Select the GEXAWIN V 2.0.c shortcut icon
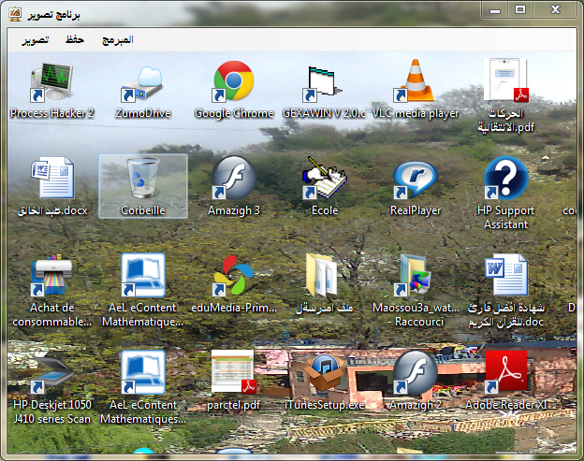This screenshot has height=461, width=584. 323,84
